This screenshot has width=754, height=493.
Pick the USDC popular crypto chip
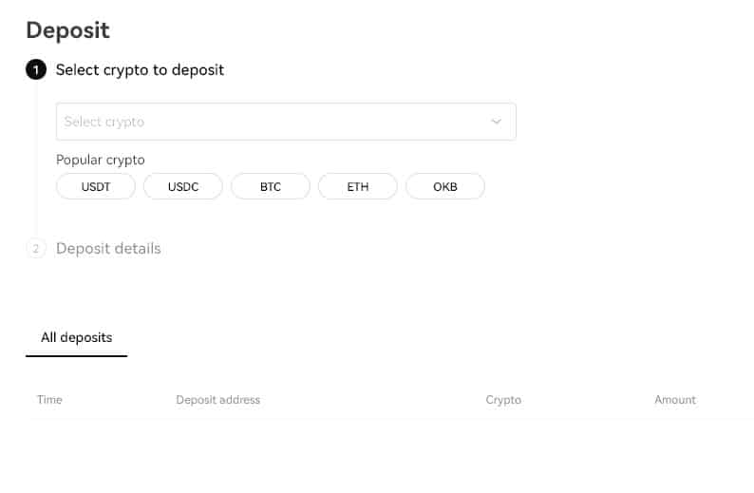point(183,187)
